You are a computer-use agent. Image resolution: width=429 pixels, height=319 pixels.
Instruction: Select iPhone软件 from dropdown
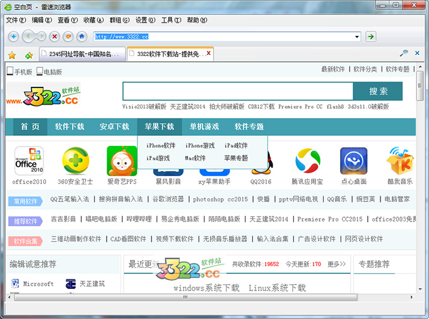[161, 145]
